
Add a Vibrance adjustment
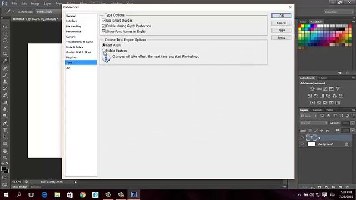338,89
